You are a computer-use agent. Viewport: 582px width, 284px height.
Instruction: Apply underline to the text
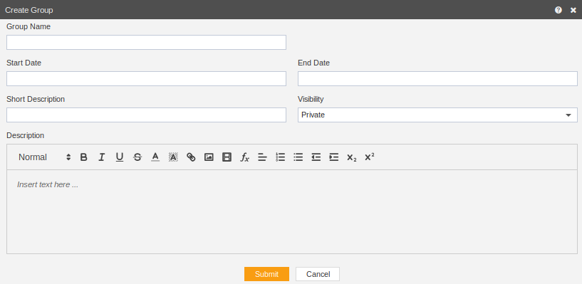pos(120,157)
